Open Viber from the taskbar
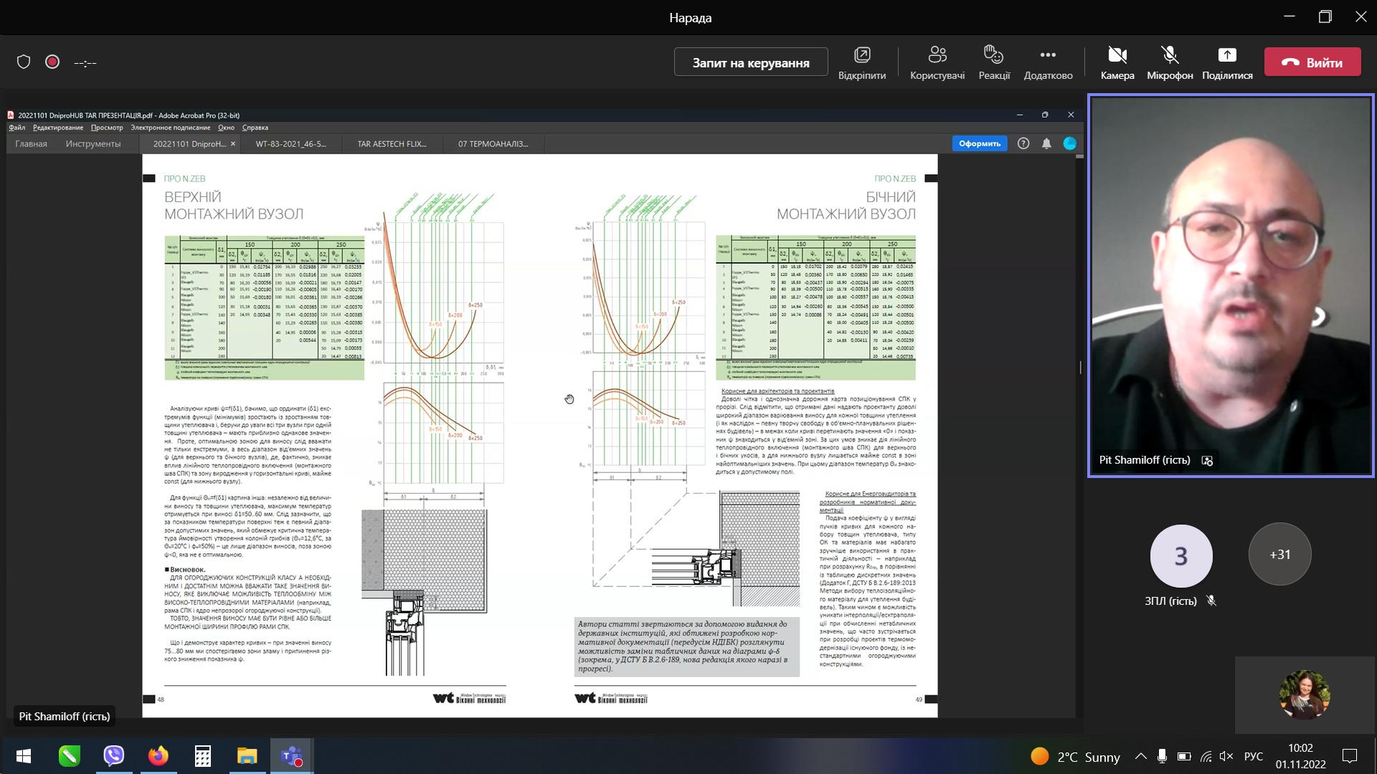The height and width of the screenshot is (774, 1377). (x=113, y=756)
